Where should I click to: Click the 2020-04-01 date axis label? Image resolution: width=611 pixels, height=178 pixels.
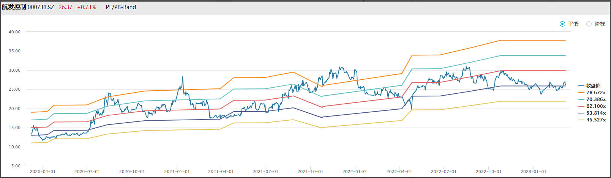pos(43,172)
